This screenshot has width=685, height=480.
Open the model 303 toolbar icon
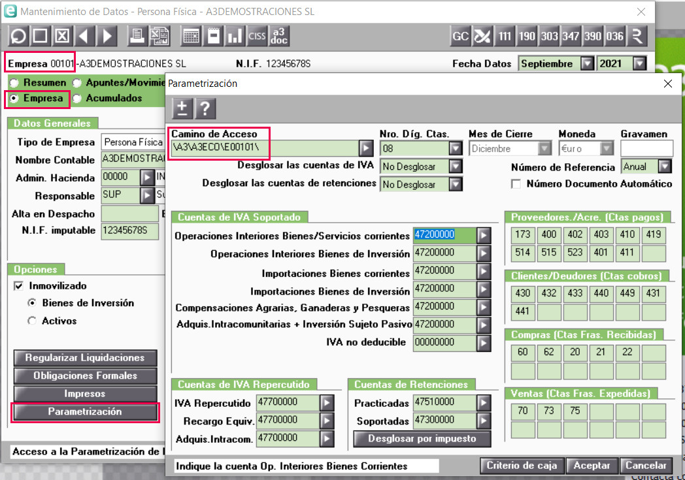(549, 36)
